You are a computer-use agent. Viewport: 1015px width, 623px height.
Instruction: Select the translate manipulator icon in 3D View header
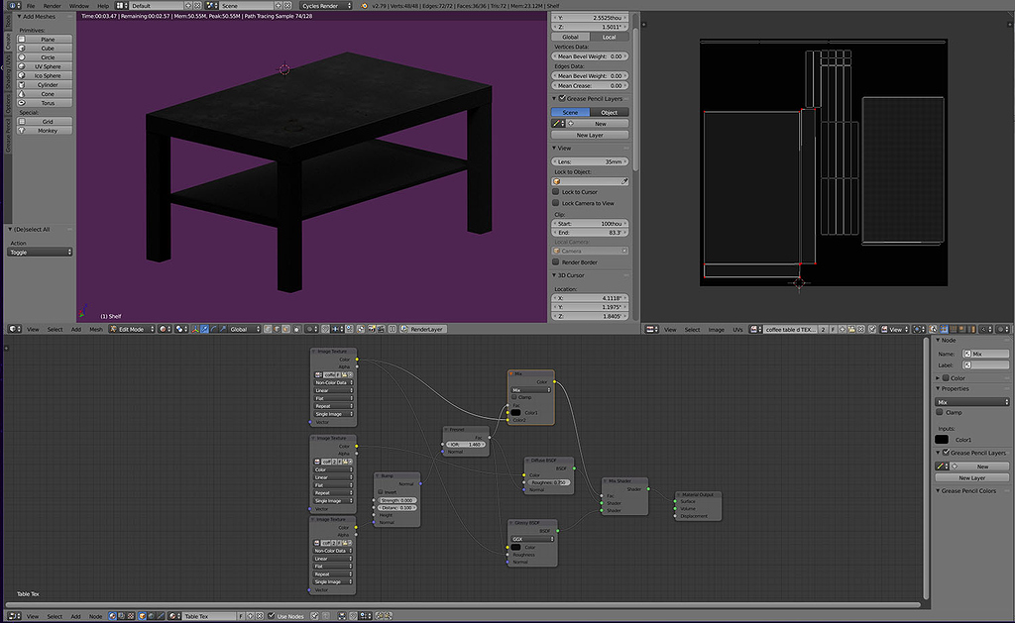pyautogui.click(x=204, y=329)
